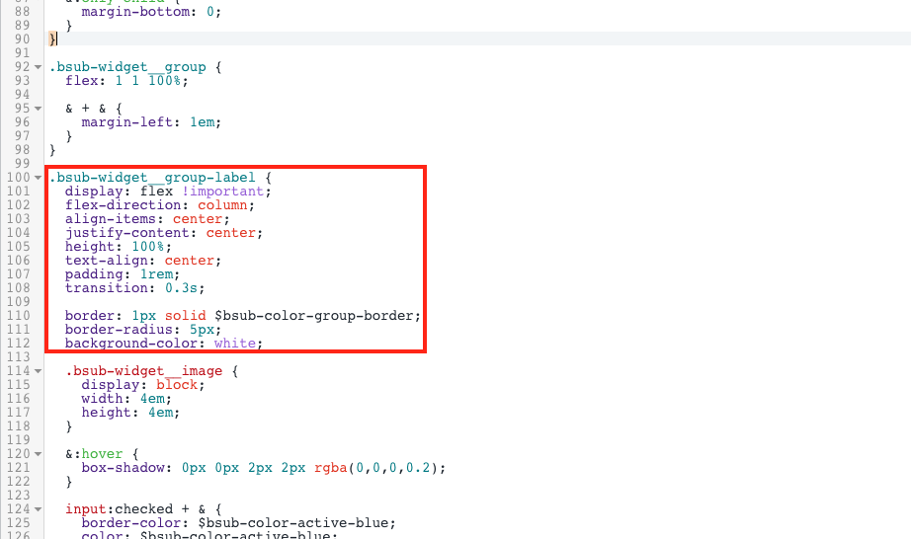
Task: Collapse the fold arrow at line 92
Action: 39,67
